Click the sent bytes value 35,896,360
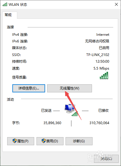 [52, 123]
